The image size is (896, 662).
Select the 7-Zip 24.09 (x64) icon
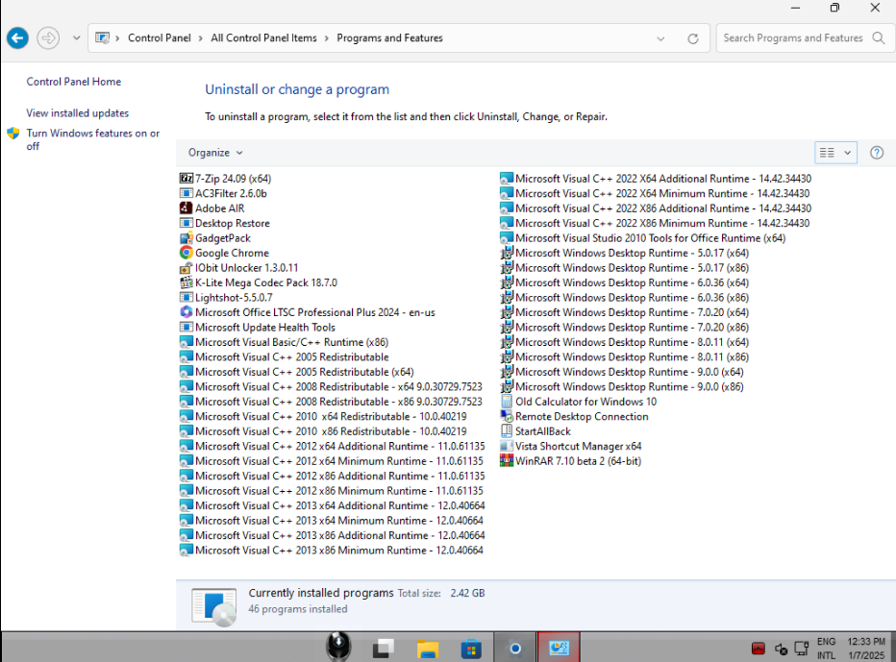tap(187, 178)
